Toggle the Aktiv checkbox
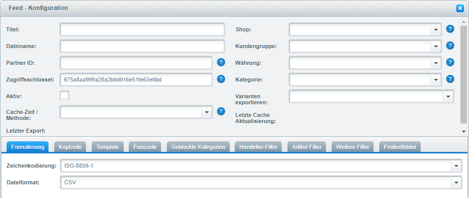Viewport: 469px width, 198px height. pos(64,96)
